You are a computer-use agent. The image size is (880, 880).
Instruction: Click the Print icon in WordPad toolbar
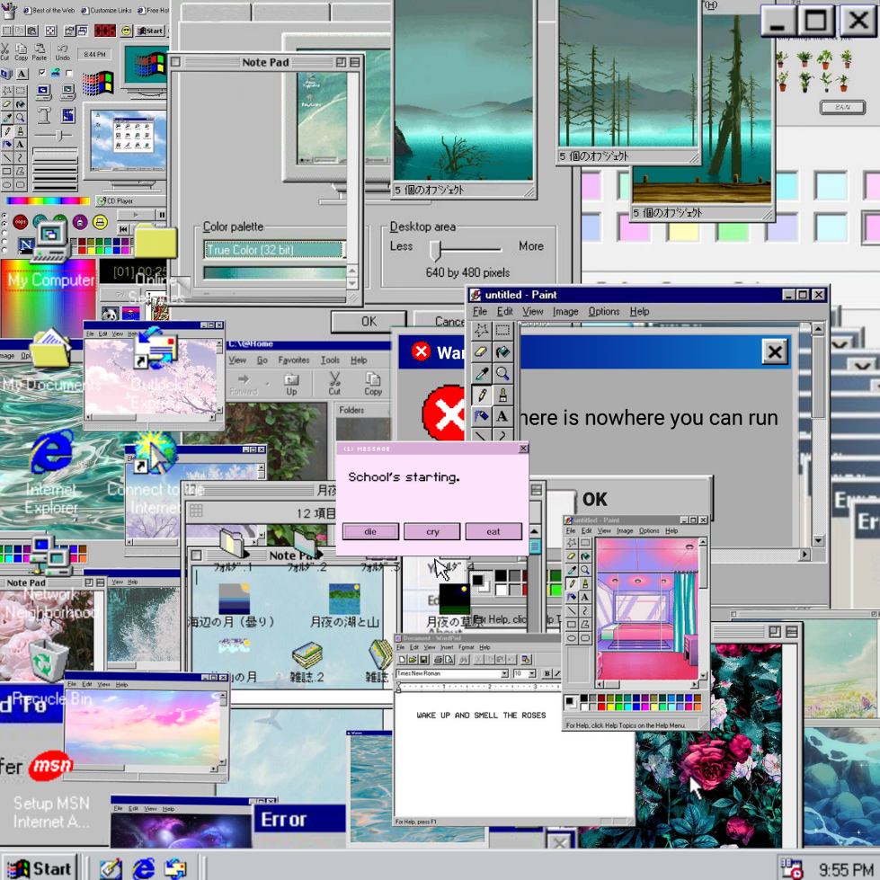(439, 660)
